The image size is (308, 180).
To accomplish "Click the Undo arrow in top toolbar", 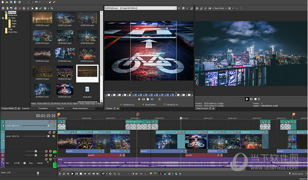I will coord(36,2).
